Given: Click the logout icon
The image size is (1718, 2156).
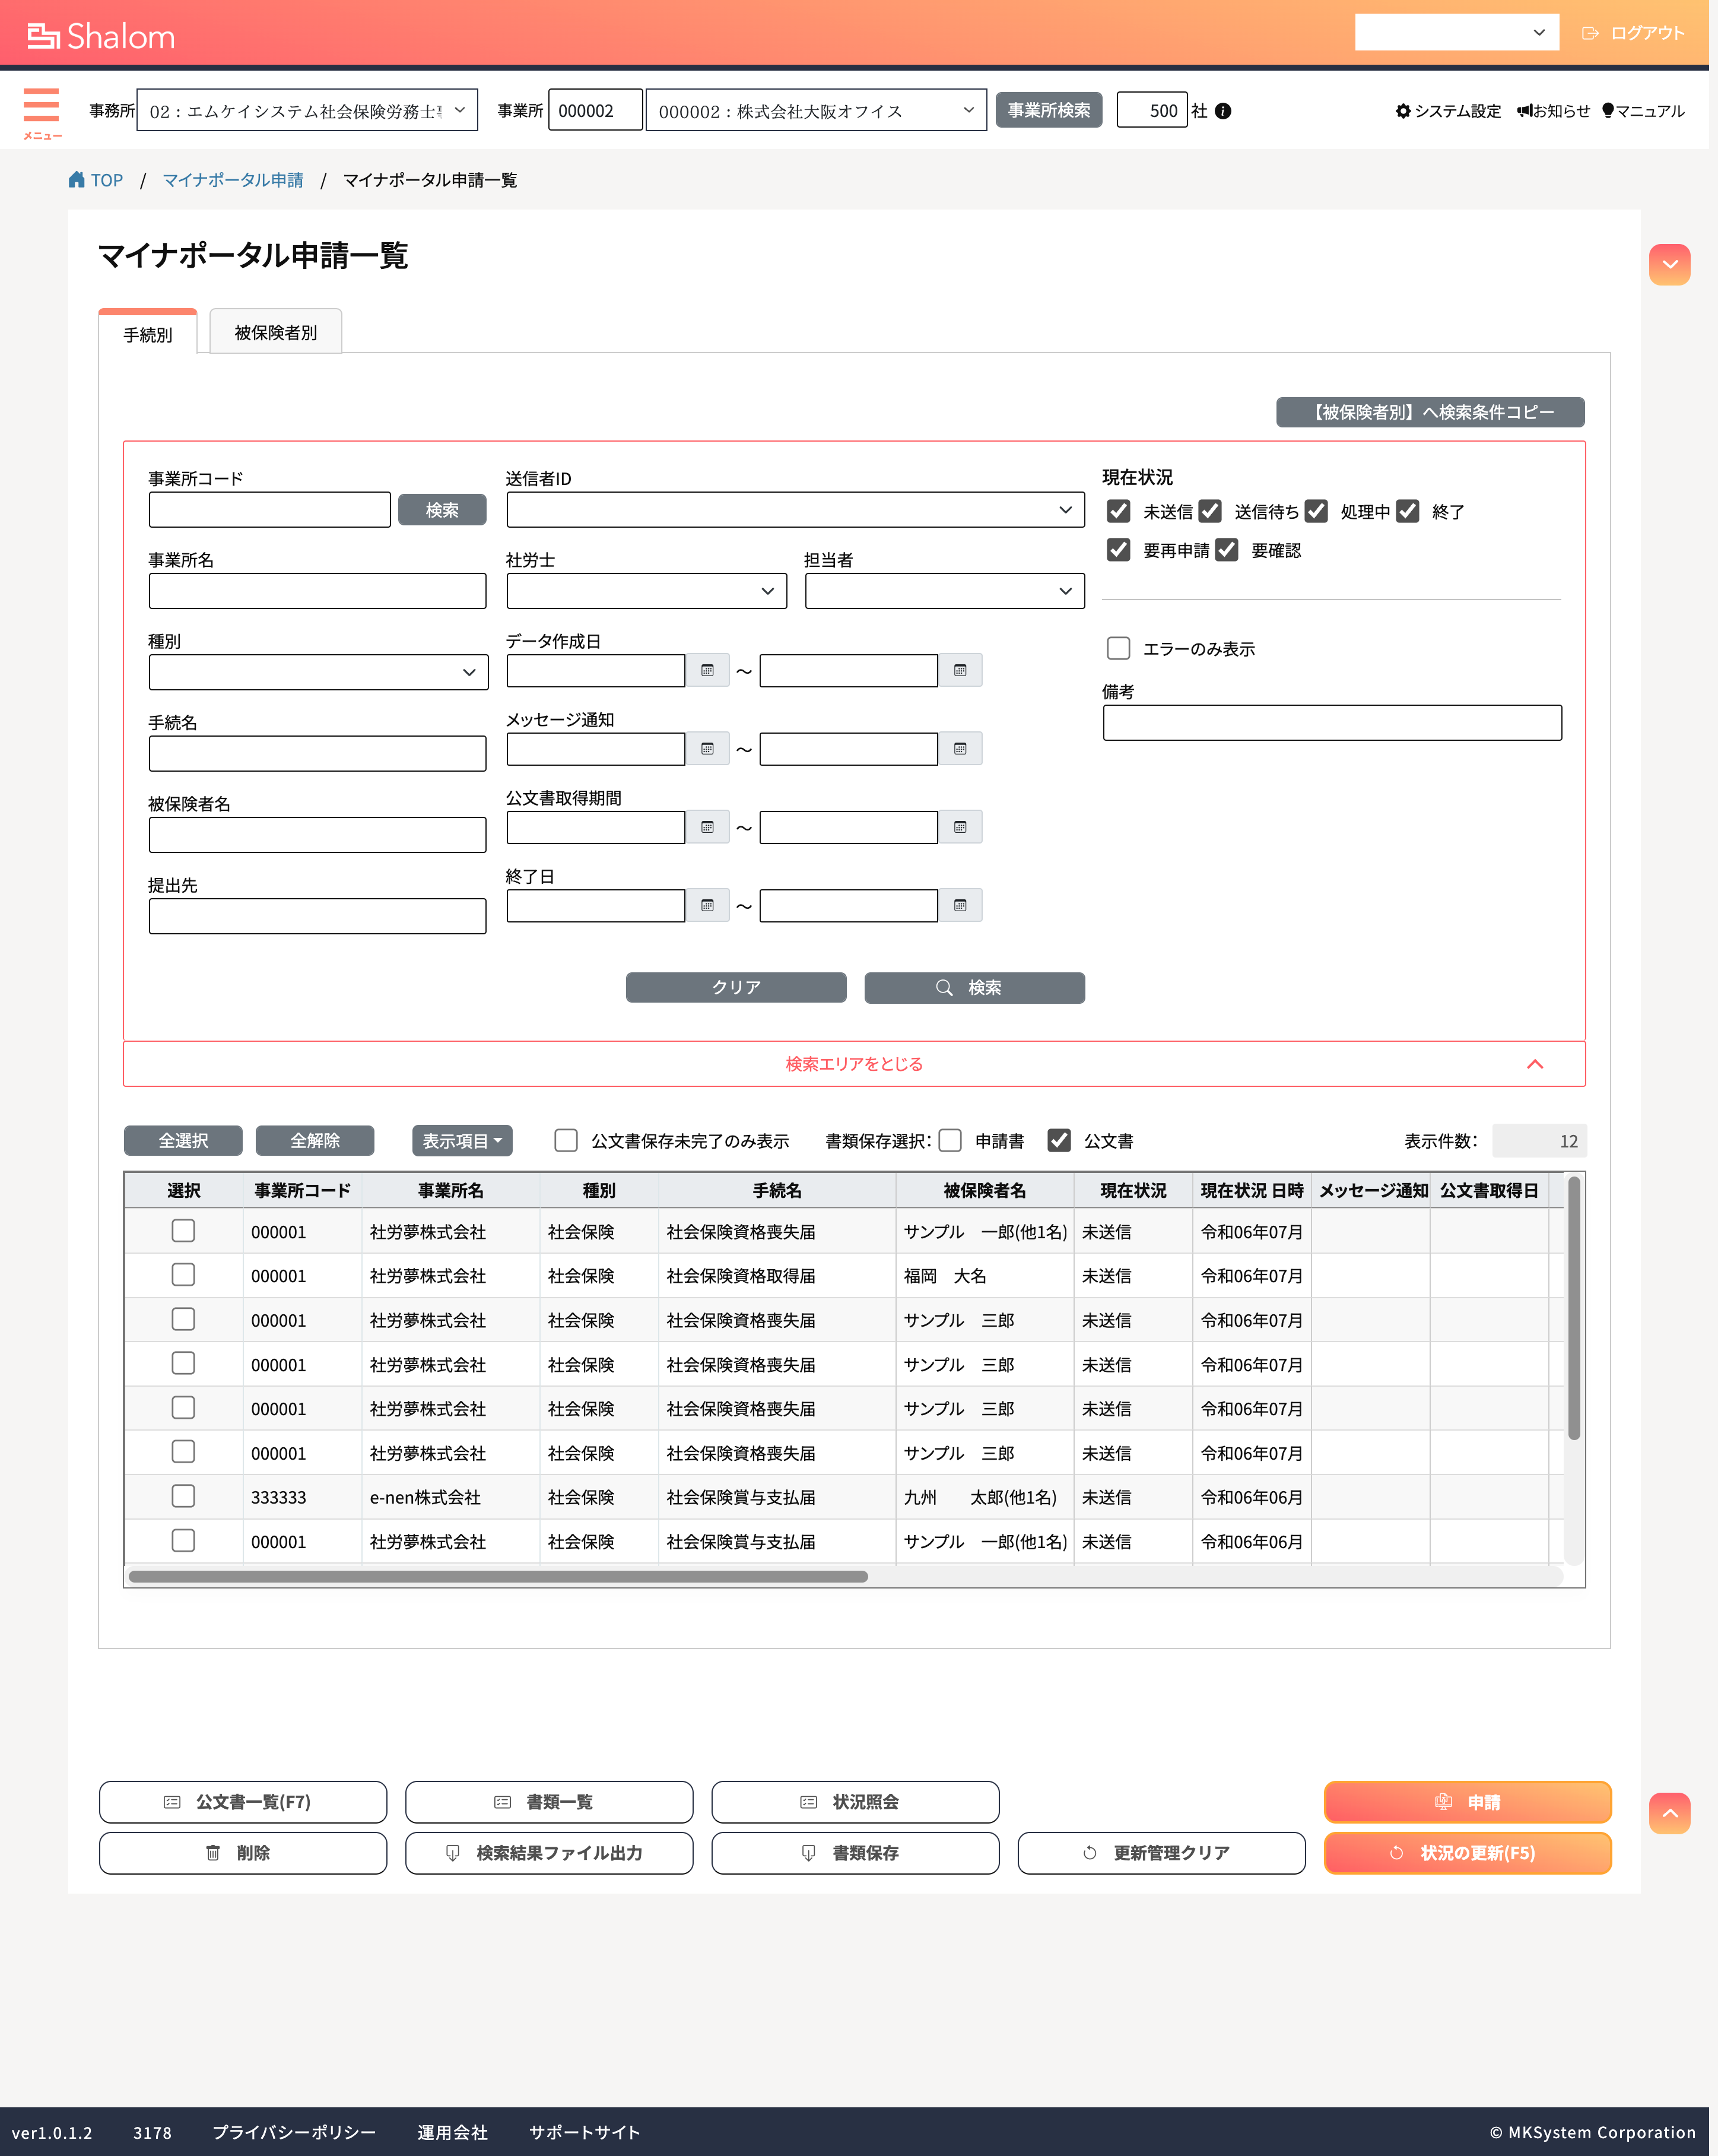Looking at the screenshot, I should 1590,33.
